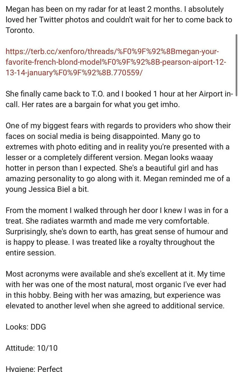Click the "Looks: DDG" line

click(x=26, y=327)
